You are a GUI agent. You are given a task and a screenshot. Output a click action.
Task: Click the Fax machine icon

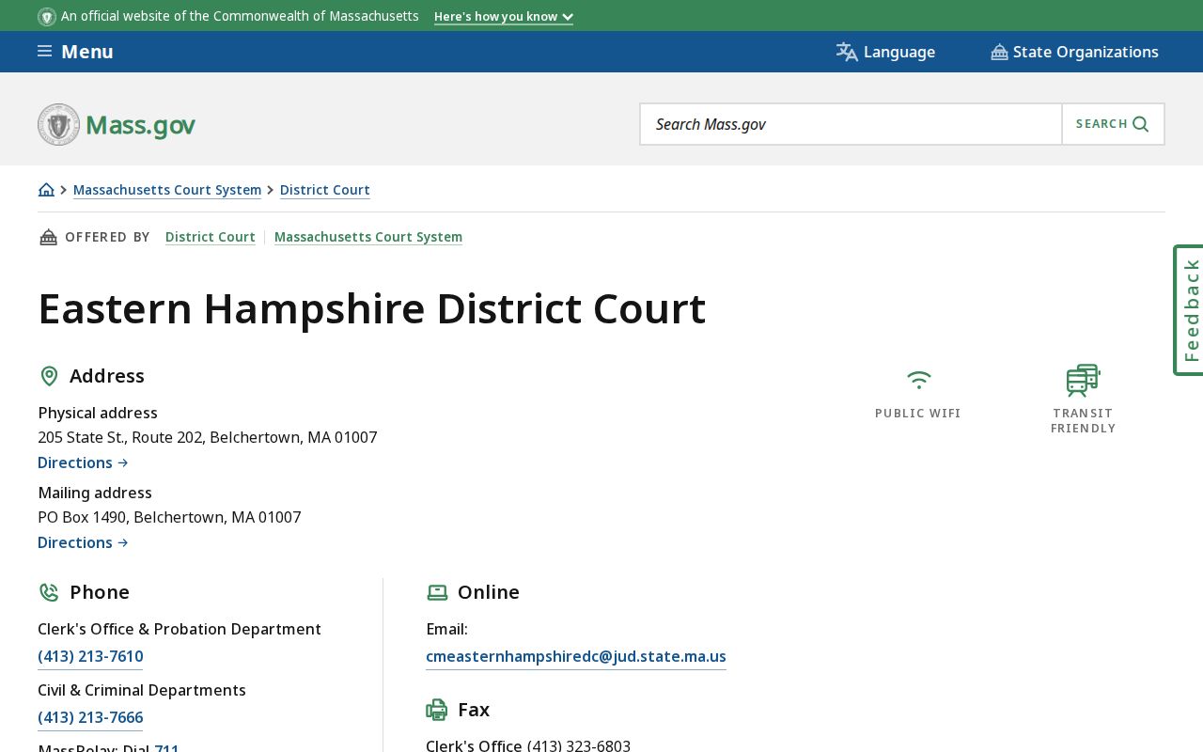(x=437, y=710)
